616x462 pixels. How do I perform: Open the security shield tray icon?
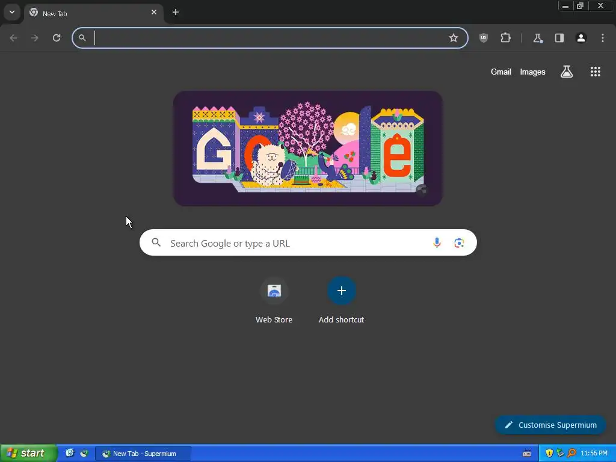click(549, 454)
